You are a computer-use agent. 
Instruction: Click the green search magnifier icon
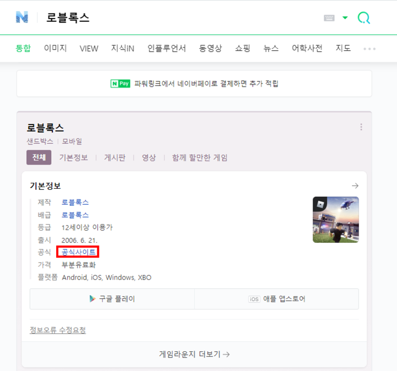tap(363, 18)
